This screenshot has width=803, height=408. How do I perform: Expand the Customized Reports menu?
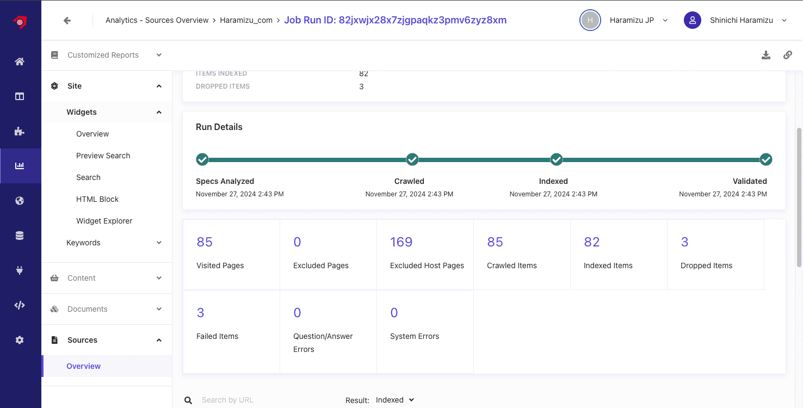[x=107, y=55]
